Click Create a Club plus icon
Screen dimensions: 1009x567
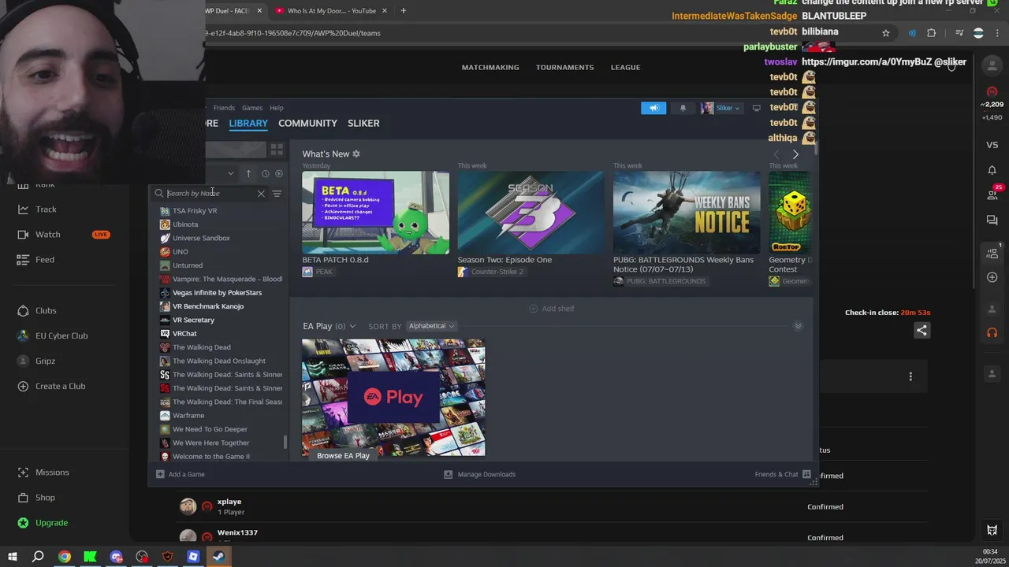click(23, 387)
